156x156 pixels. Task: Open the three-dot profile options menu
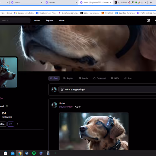point(17,124)
